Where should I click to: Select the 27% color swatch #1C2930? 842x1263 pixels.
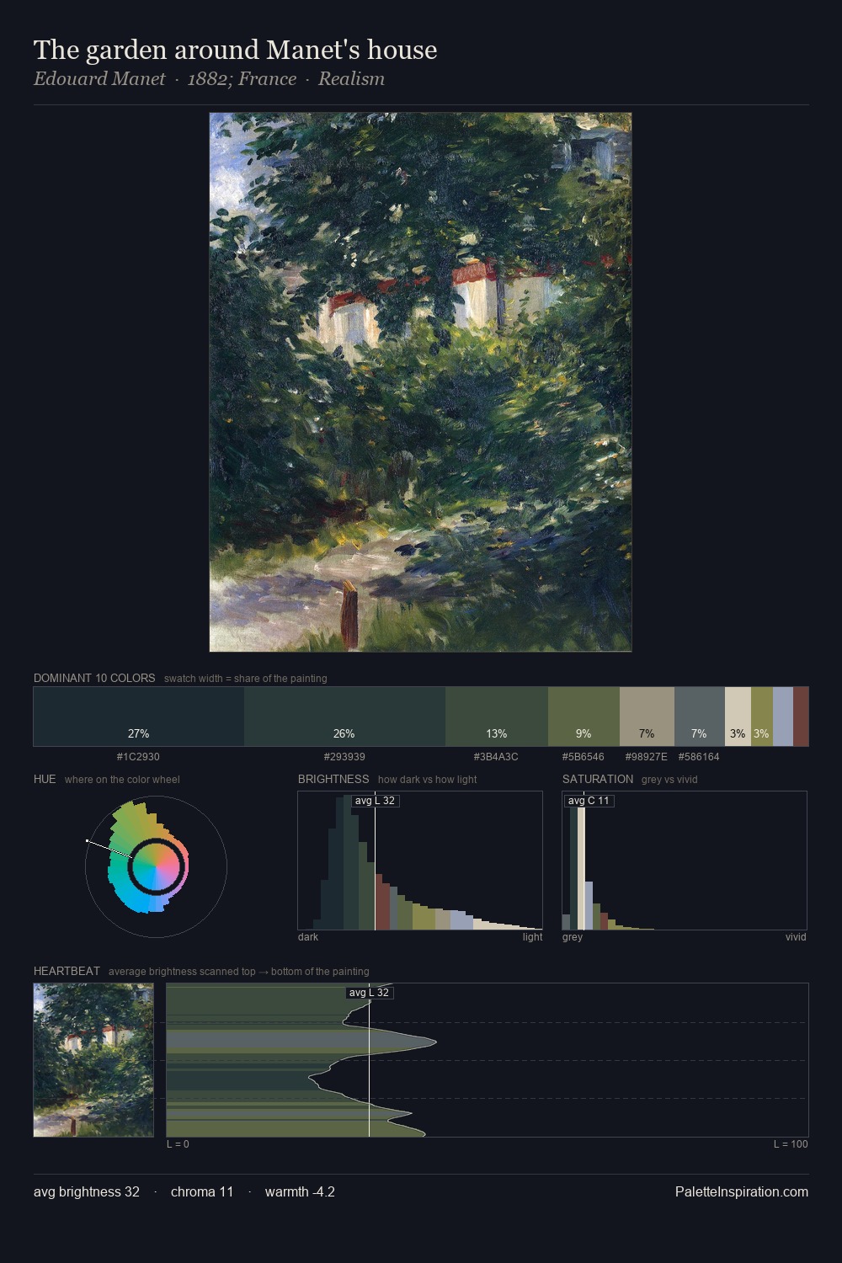[139, 717]
